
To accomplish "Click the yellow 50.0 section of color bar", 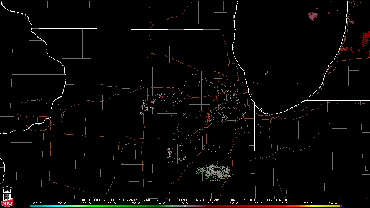I will [x=308, y=206].
